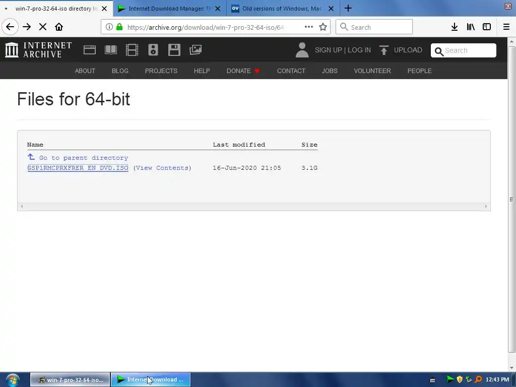This screenshot has width=516, height=387.
Task: Open the Internet Archive Video film icon
Action: (x=132, y=50)
